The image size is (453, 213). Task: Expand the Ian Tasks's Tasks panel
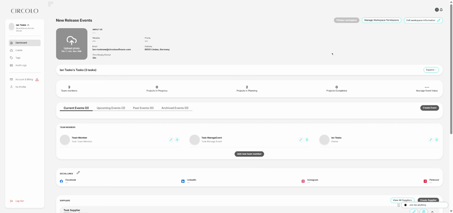coord(431,70)
